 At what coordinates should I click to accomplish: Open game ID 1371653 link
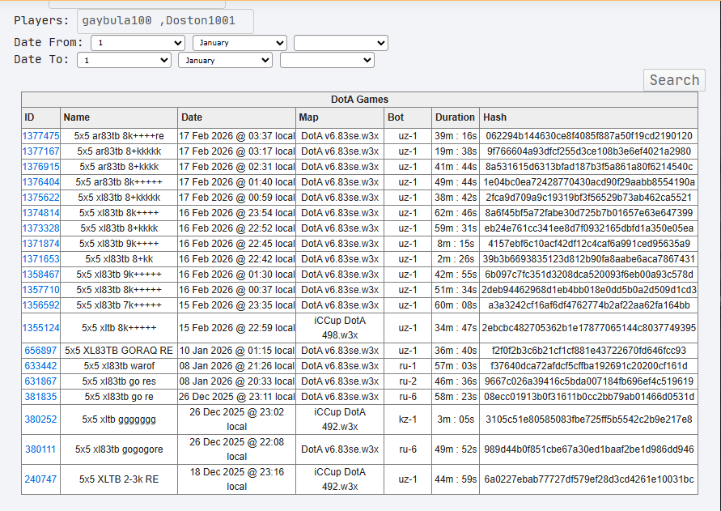pyautogui.click(x=41, y=259)
